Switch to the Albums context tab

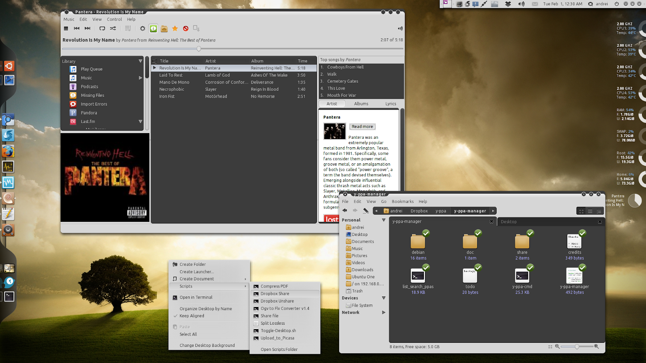pyautogui.click(x=361, y=104)
